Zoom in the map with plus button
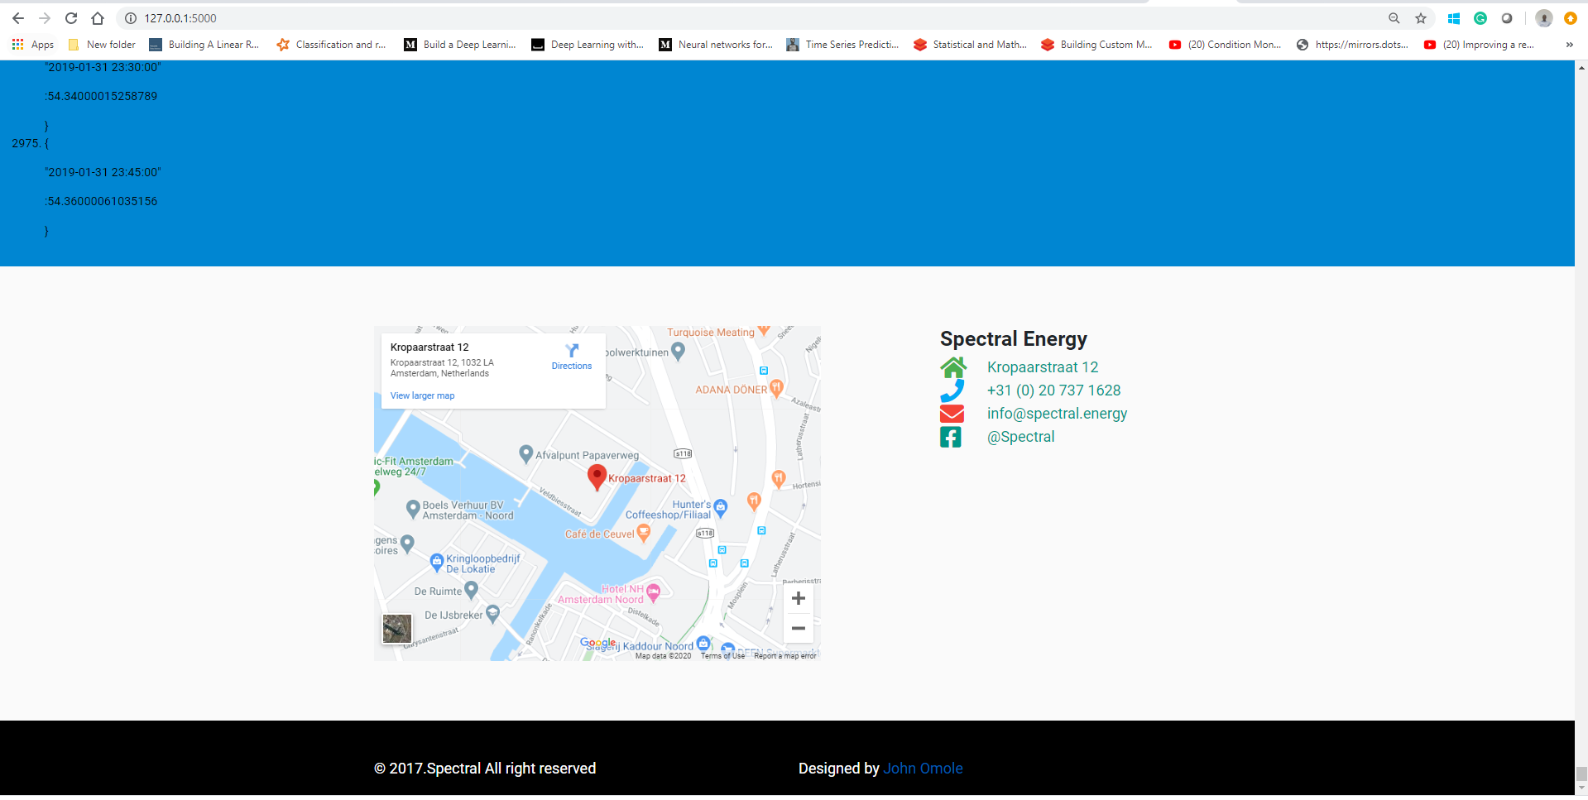This screenshot has height=800, width=1588. [799, 598]
